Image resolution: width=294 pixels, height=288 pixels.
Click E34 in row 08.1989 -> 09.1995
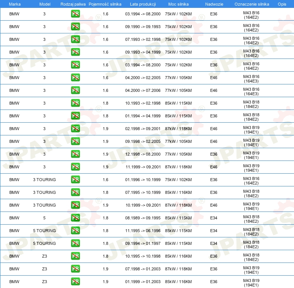pyautogui.click(x=214, y=217)
